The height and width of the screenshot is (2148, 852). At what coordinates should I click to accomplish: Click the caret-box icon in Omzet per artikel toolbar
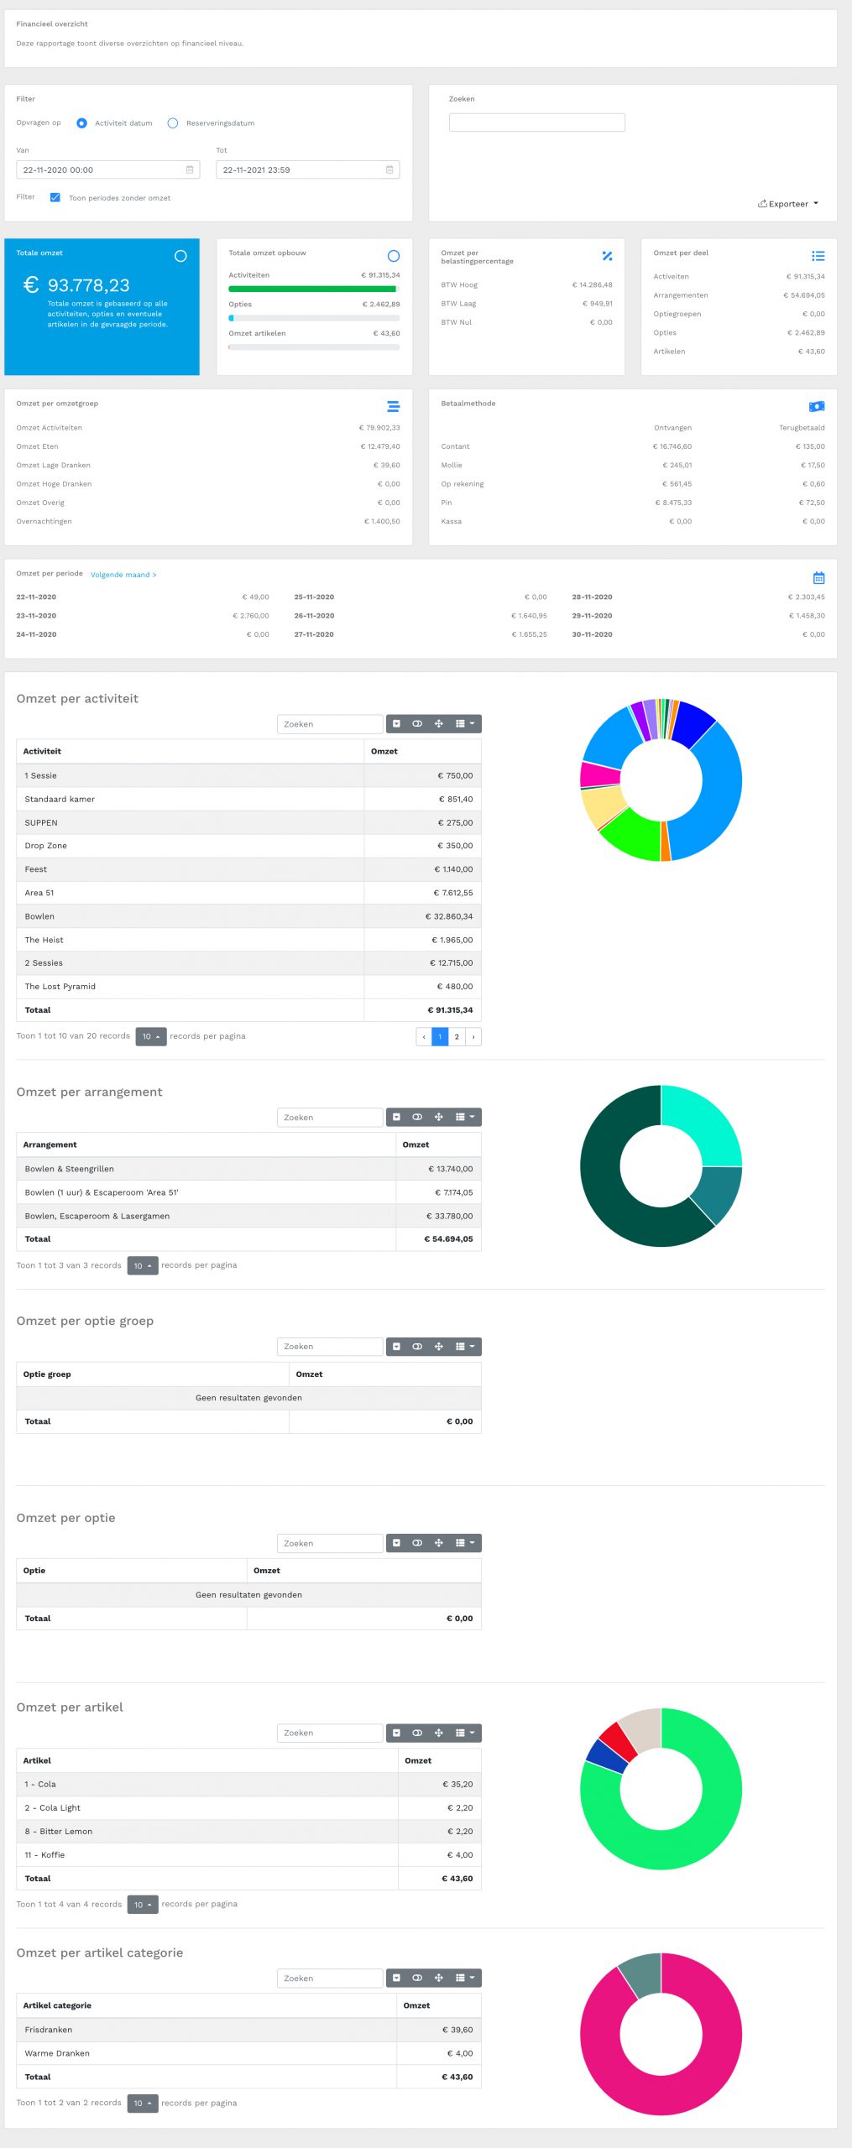[x=396, y=1734]
